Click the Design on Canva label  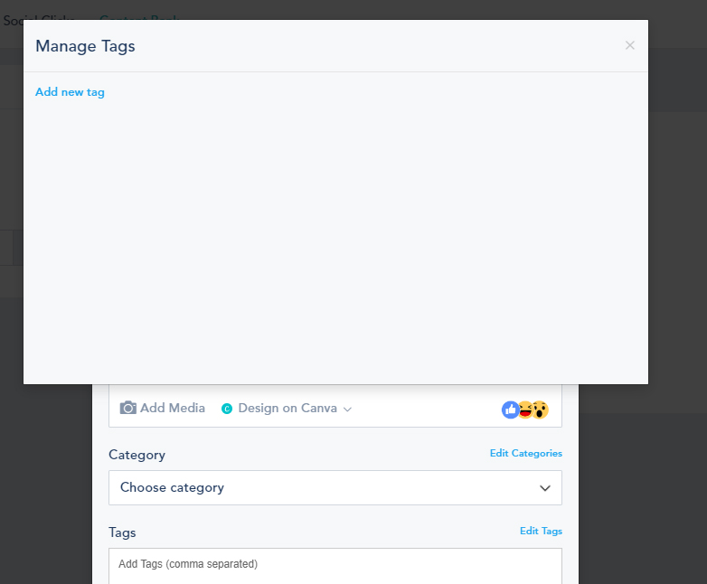click(x=287, y=409)
